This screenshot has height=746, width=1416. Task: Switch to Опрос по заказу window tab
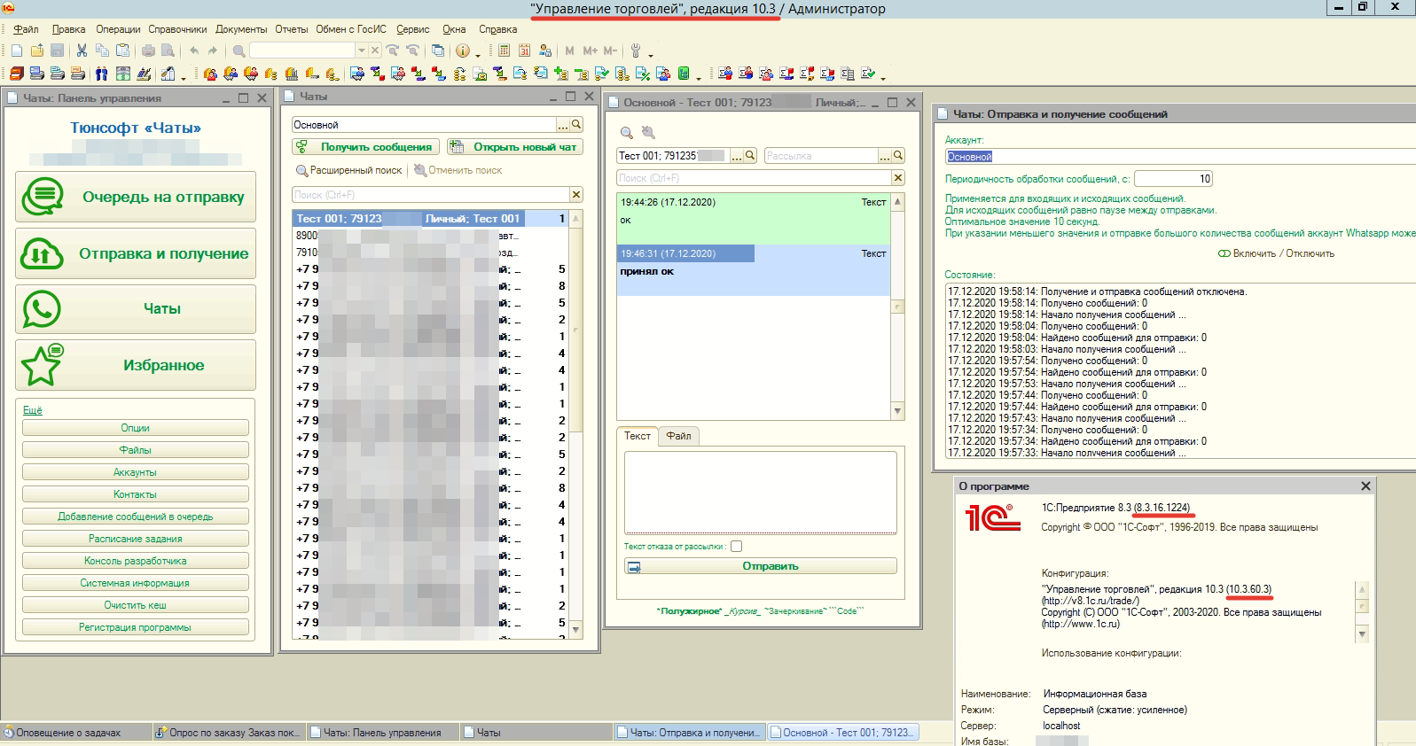tap(229, 733)
